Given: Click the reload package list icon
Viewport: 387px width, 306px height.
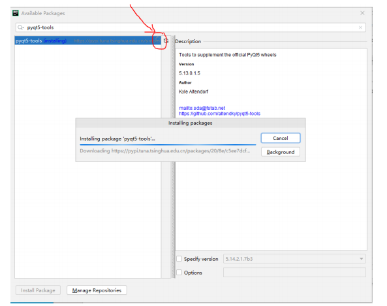Looking at the screenshot, I should tap(166, 41).
